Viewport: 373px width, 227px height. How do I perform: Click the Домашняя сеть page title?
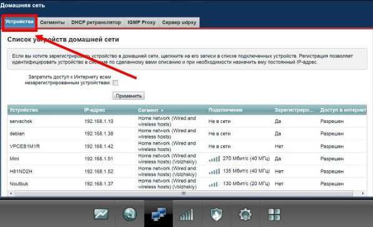(x=22, y=5)
